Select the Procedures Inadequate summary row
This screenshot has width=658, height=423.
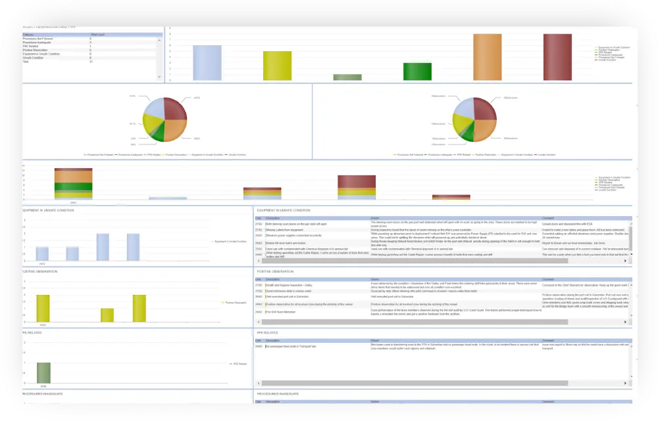pos(89,42)
